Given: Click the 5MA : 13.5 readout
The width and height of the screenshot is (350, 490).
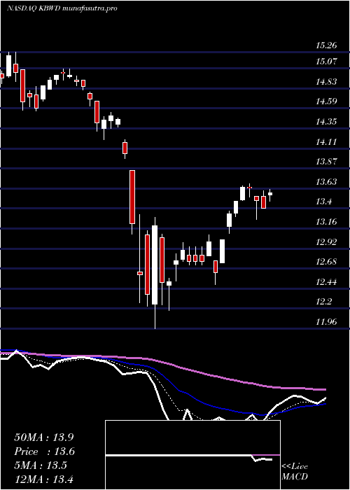Looking at the screenshot, I should tap(41, 465).
